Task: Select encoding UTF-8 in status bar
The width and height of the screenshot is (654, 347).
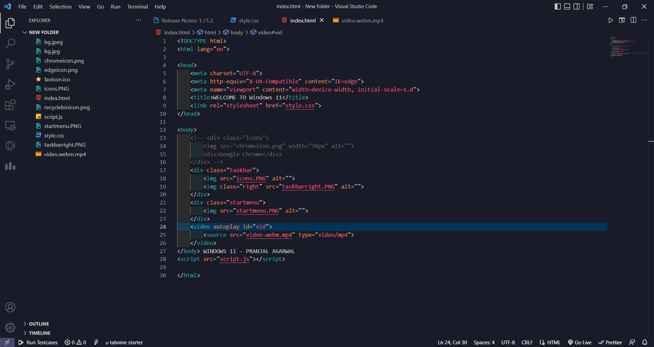Action: 508,342
